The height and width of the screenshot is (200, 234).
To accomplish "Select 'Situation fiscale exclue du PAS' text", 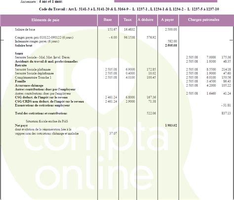I will [47, 121].
